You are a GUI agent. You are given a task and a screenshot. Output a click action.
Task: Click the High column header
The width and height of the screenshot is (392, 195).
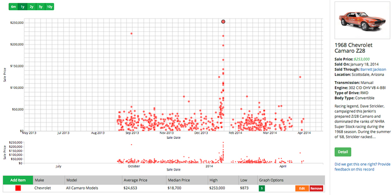point(223,180)
